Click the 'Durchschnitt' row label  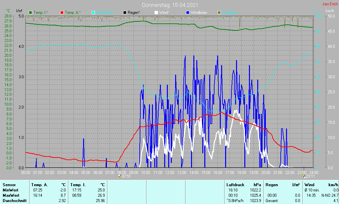pyautogui.click(x=15, y=201)
